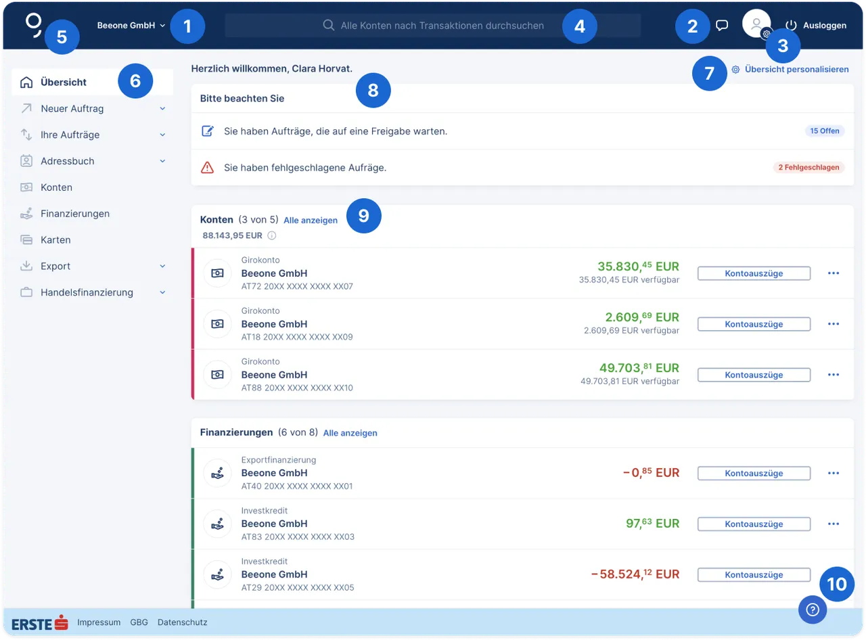Click Kontoauszüge for Investkredit AT83
Viewport: 866px width, 640px height.
[x=754, y=524]
